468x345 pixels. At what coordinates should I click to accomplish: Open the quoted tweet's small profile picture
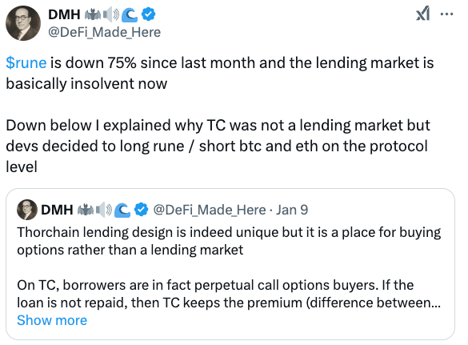click(x=27, y=210)
